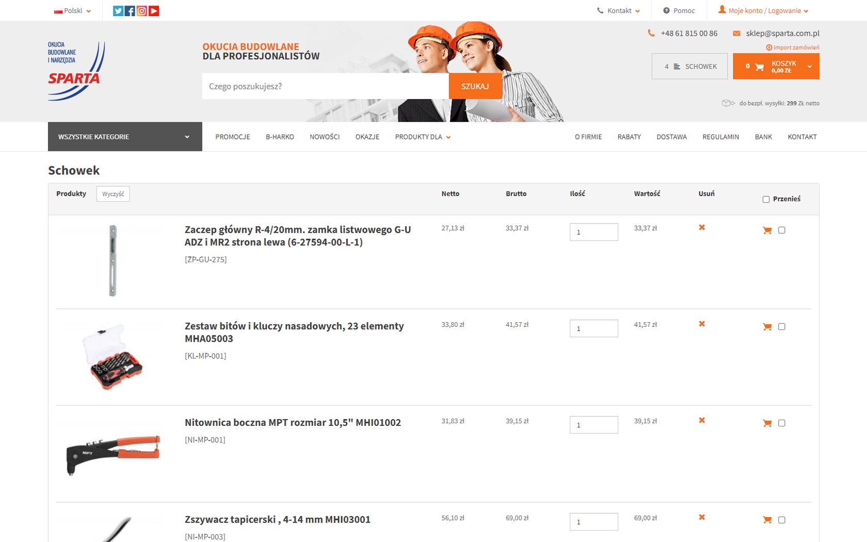Go to Promocje menu item

[232, 137]
